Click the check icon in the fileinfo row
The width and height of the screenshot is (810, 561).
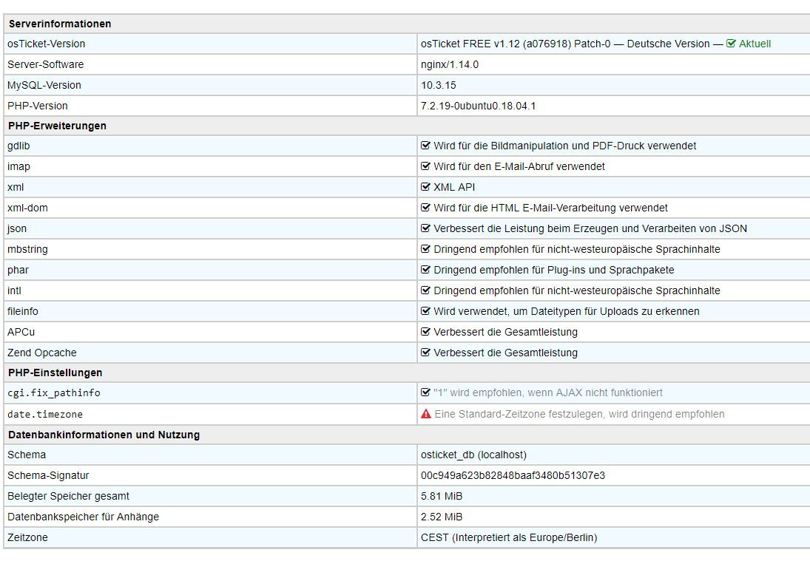click(425, 311)
